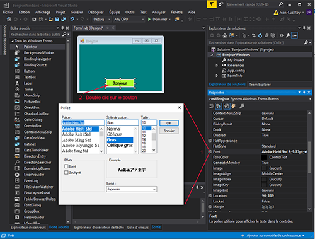Click OK in the Police dialog
Viewport: 315px width, 239px height.
tap(169, 123)
